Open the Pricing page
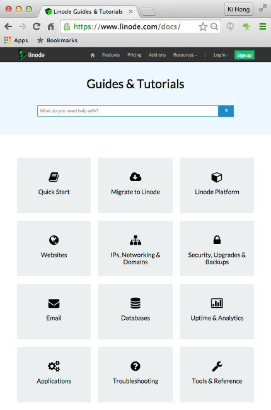This screenshot has height=410, width=271. (x=134, y=55)
